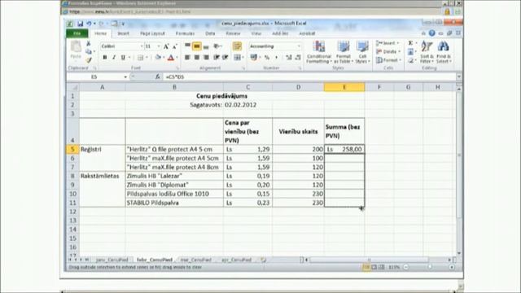Select column D header

pyautogui.click(x=298, y=87)
